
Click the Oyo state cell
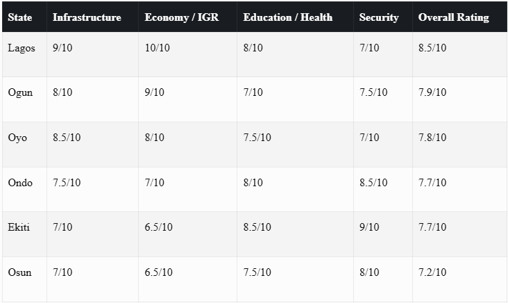[x=17, y=138]
